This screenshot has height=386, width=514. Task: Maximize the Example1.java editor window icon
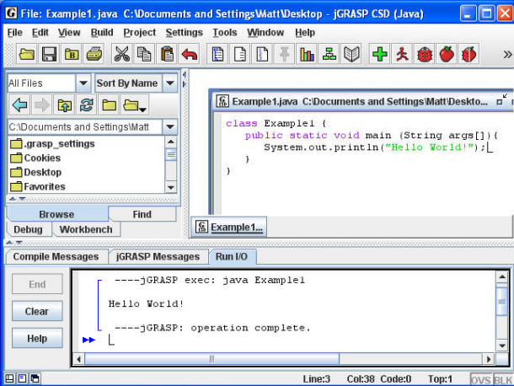coord(500,102)
